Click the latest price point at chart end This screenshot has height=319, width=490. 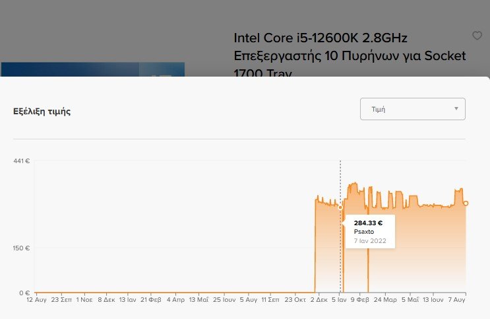[x=466, y=203]
